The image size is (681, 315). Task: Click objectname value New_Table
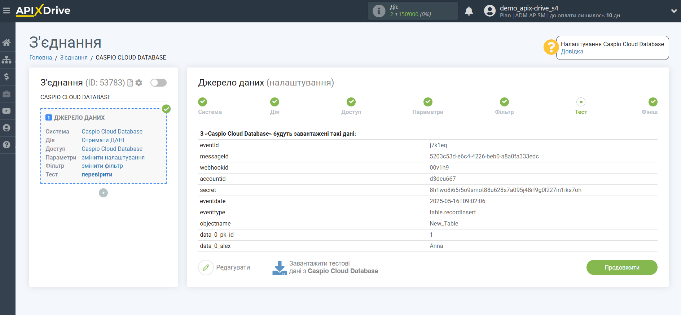click(444, 224)
